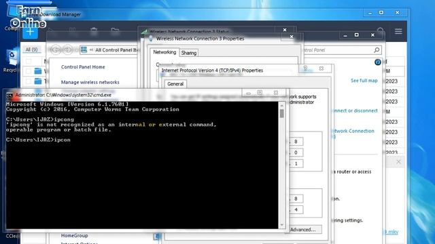Click the cmd vertical scrollbar thumb
This screenshot has height=244, width=435.
[281, 113]
